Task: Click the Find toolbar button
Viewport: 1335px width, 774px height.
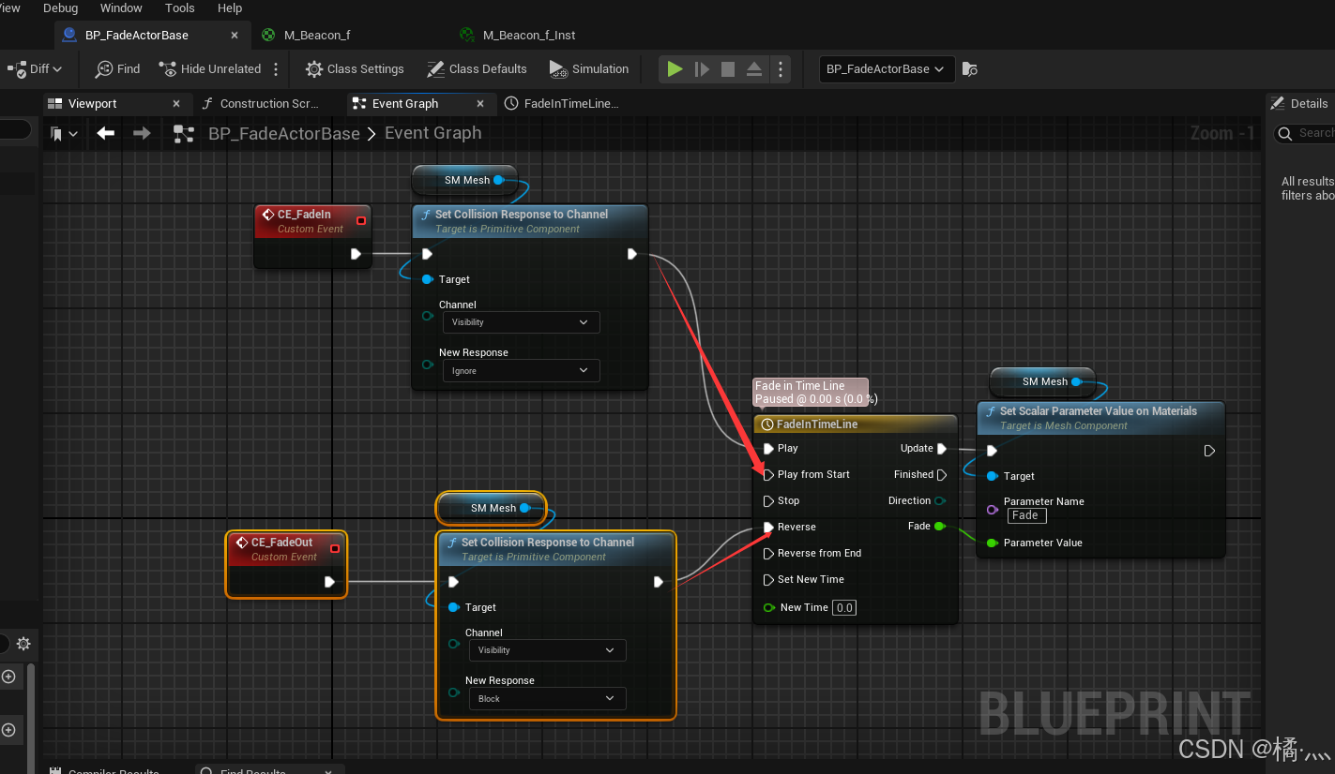Action: (118, 68)
